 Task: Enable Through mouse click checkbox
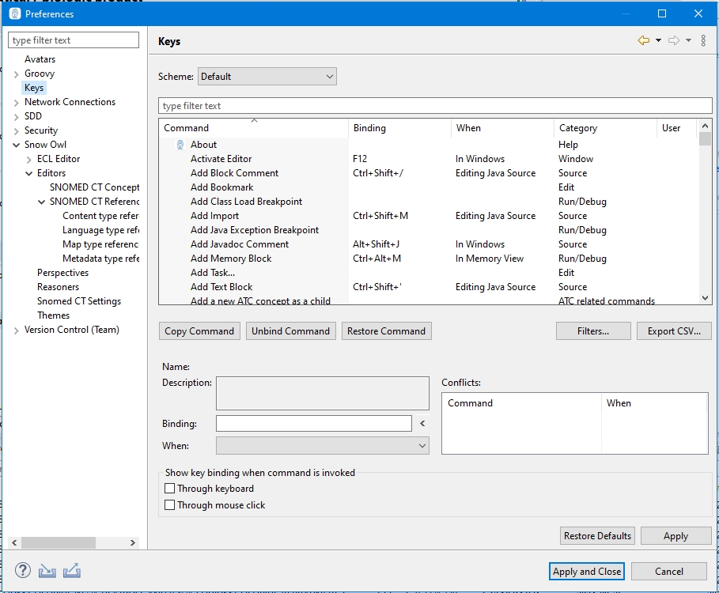(x=169, y=505)
